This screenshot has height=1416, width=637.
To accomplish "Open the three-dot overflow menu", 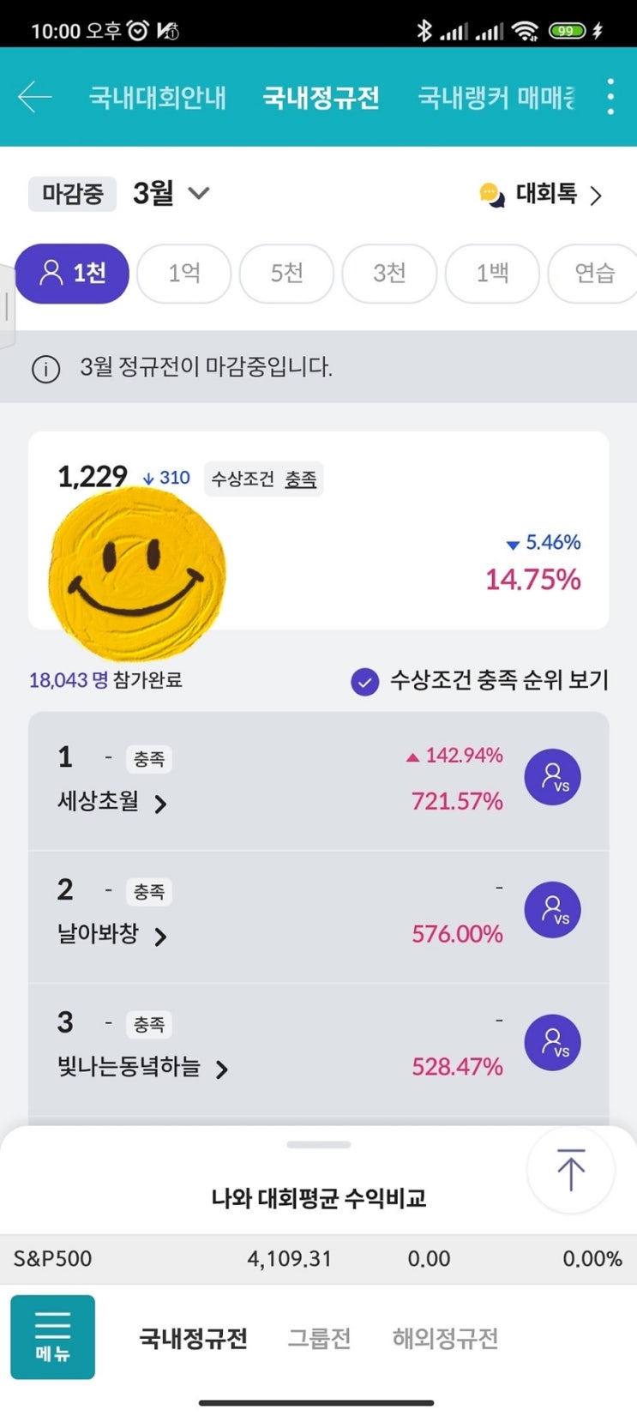I will coord(610,97).
